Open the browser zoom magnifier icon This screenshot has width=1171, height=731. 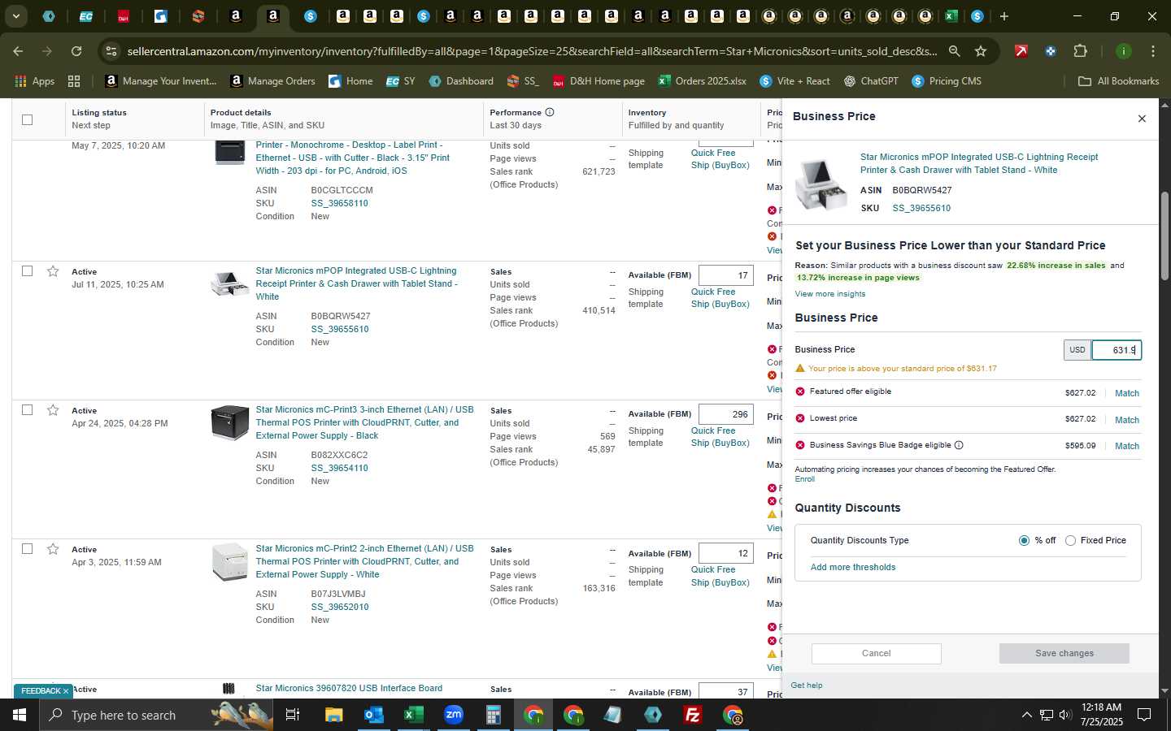coord(954,51)
